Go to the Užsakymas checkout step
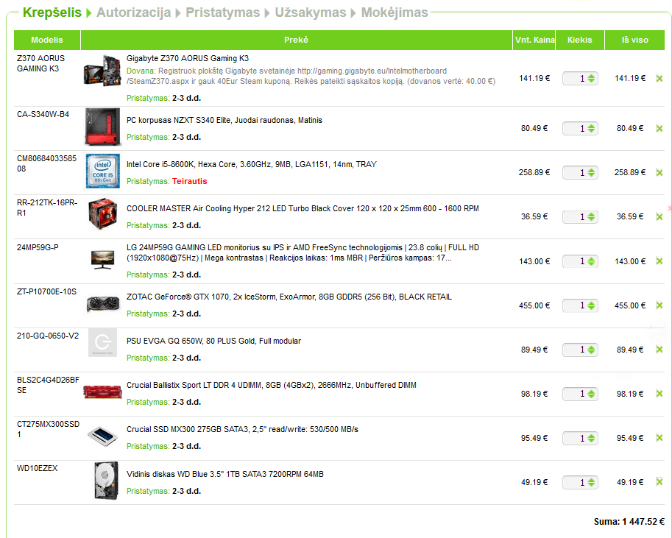This screenshot has width=672, height=538. tap(311, 13)
